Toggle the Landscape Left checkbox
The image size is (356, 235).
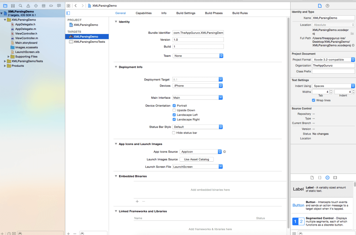[174, 115]
